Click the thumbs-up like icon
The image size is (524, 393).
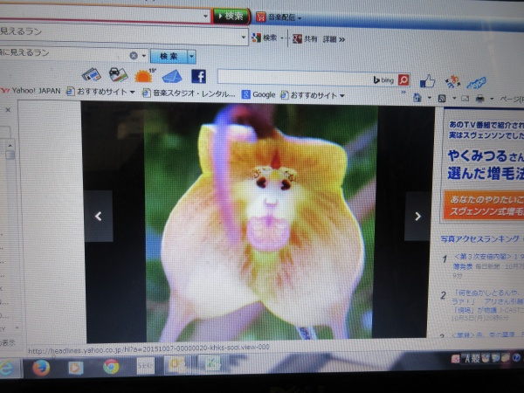[x=427, y=80]
